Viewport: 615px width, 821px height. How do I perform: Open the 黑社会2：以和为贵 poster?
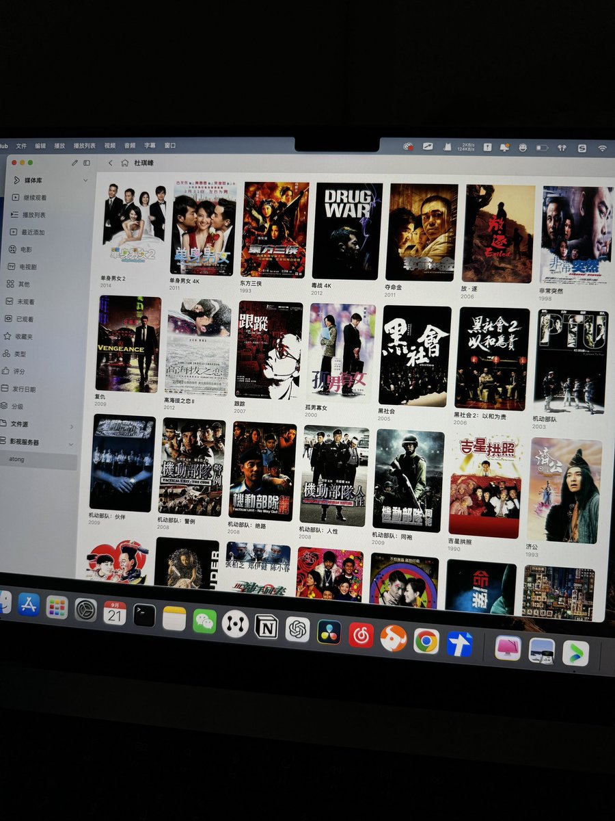pyautogui.click(x=493, y=359)
